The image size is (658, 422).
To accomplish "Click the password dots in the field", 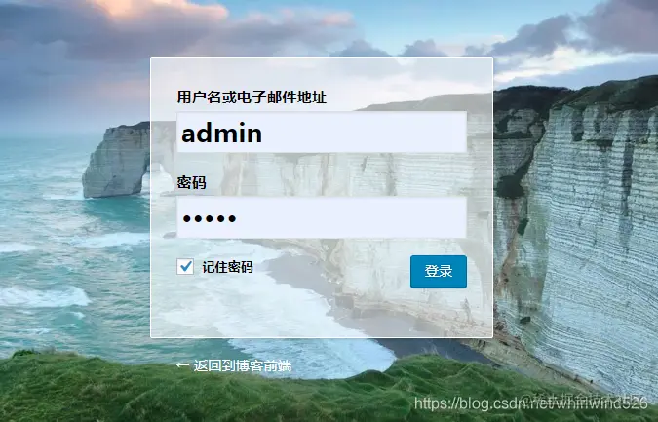I will coord(210,218).
